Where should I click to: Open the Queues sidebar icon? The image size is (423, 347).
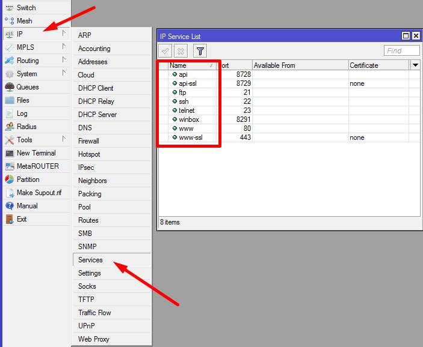[10, 87]
